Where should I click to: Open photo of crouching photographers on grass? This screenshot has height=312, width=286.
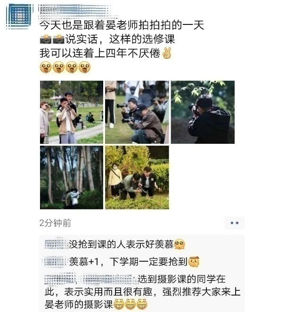coord(137,112)
